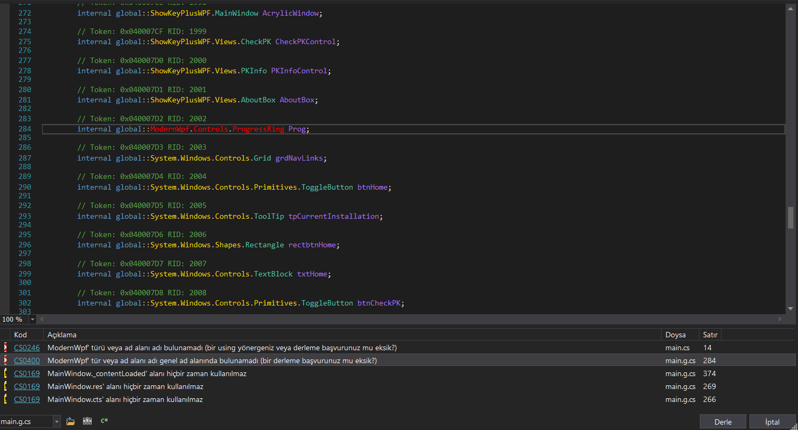This screenshot has width=798, height=430.
Task: Click the PKInfoControl field name
Action: tap(299, 71)
